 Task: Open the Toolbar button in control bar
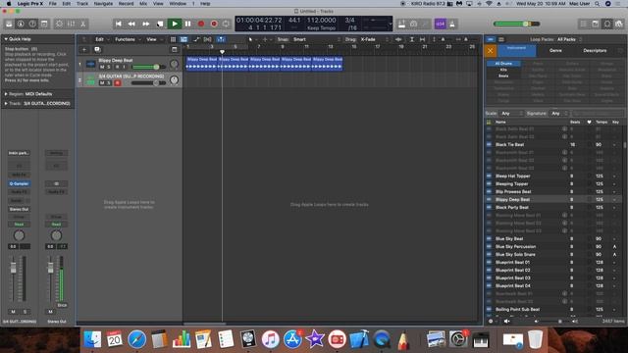pos(44,24)
